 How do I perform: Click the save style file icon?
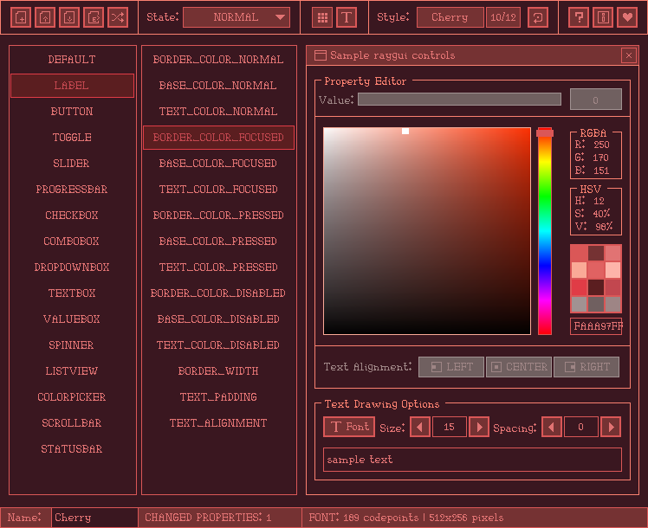(69, 17)
